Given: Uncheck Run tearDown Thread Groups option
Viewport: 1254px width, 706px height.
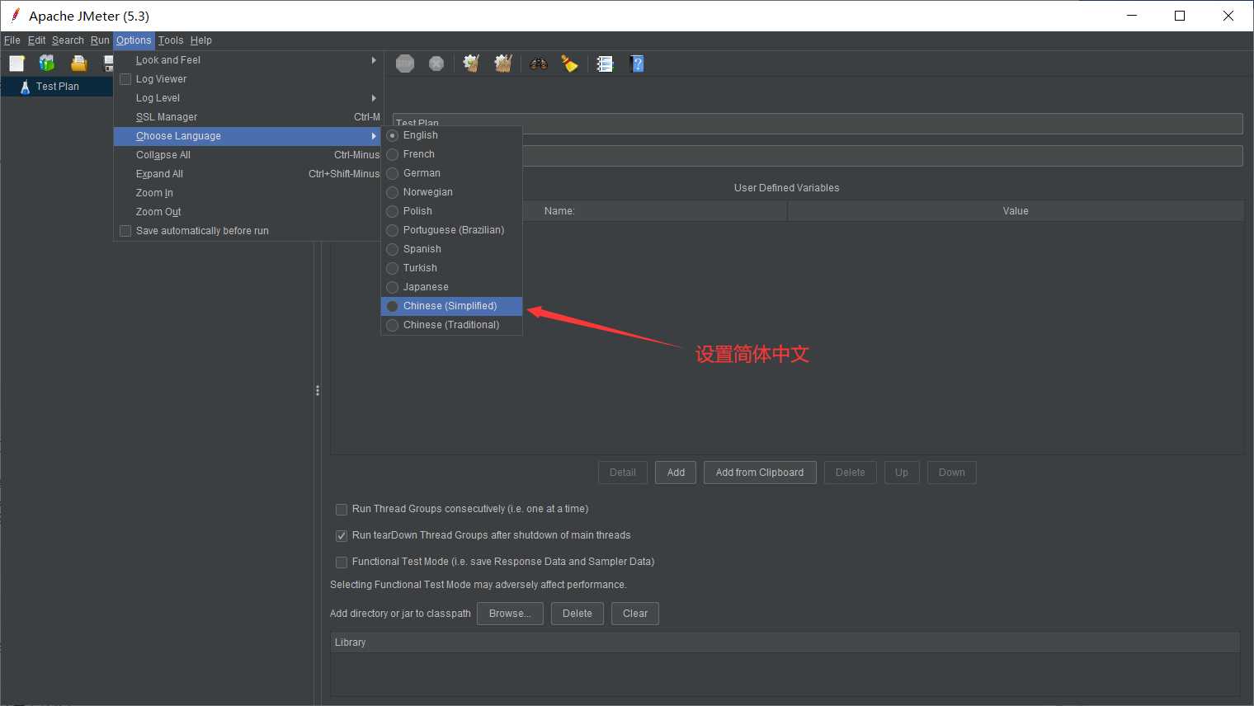Looking at the screenshot, I should click(342, 536).
